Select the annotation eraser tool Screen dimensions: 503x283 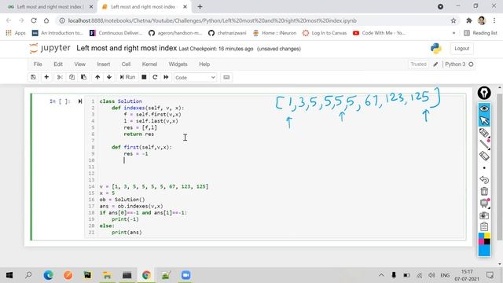[484, 156]
